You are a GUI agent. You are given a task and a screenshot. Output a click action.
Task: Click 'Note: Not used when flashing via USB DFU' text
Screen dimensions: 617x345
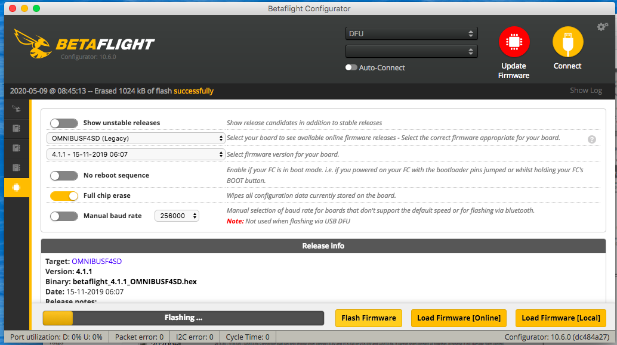coord(288,221)
